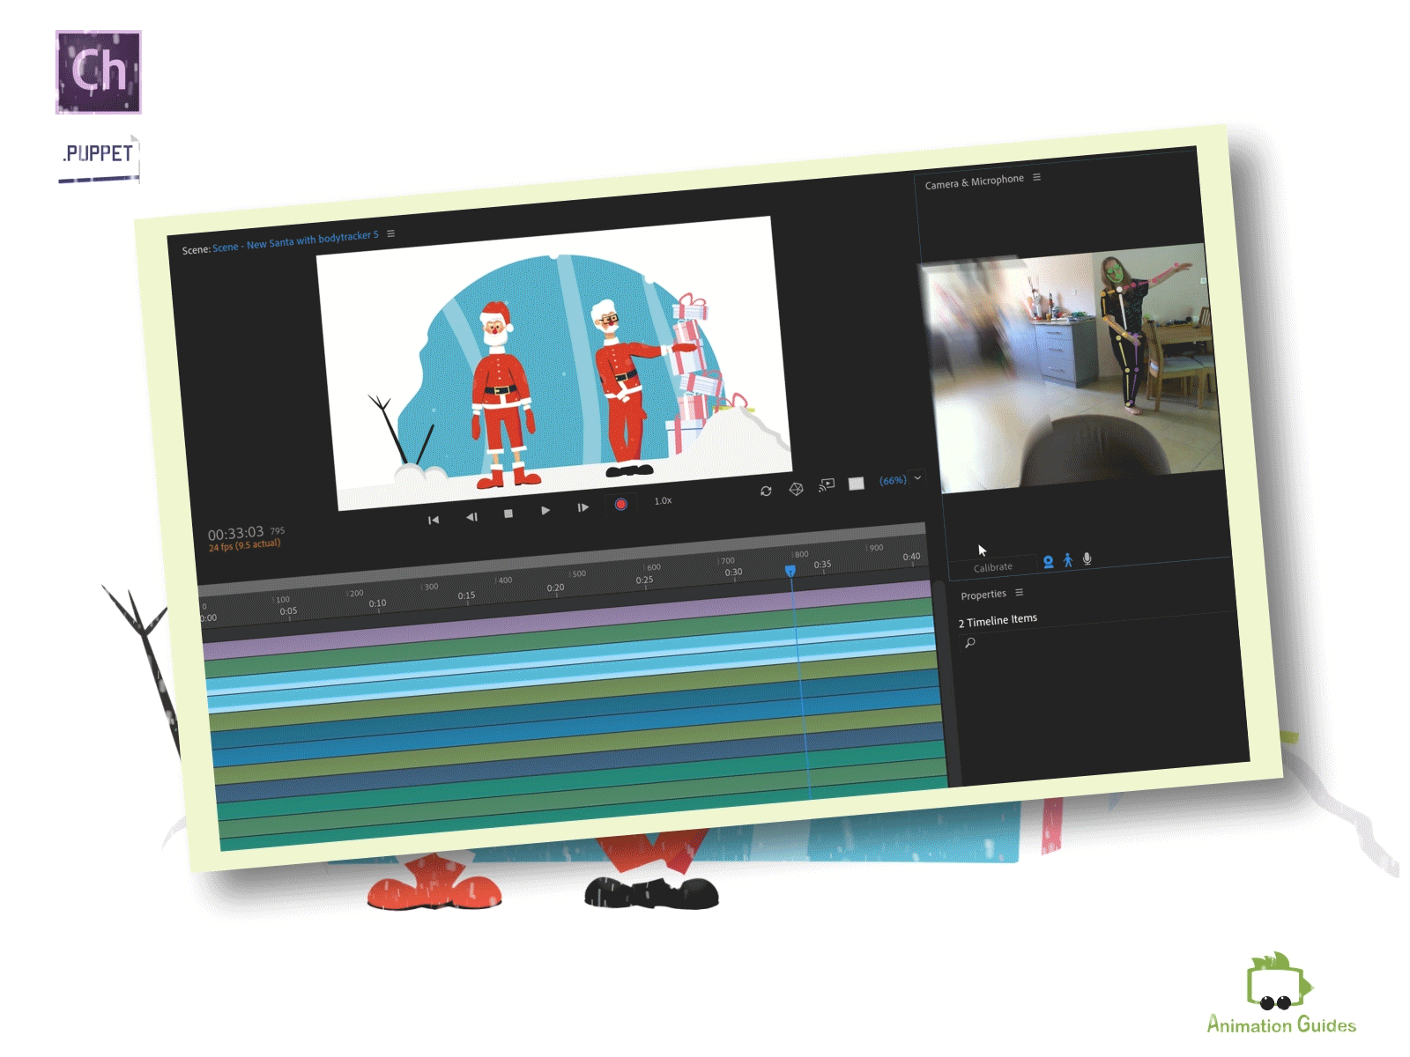Select the Properties panel tab
Screen dimensions: 1410x1057
983,595
